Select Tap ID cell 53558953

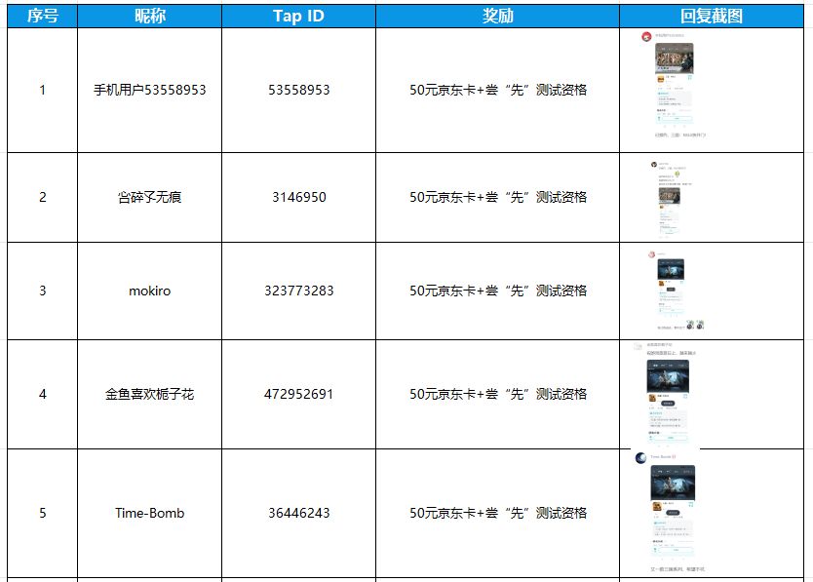tap(298, 90)
